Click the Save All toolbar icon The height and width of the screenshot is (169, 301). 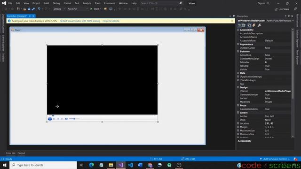point(33,9)
